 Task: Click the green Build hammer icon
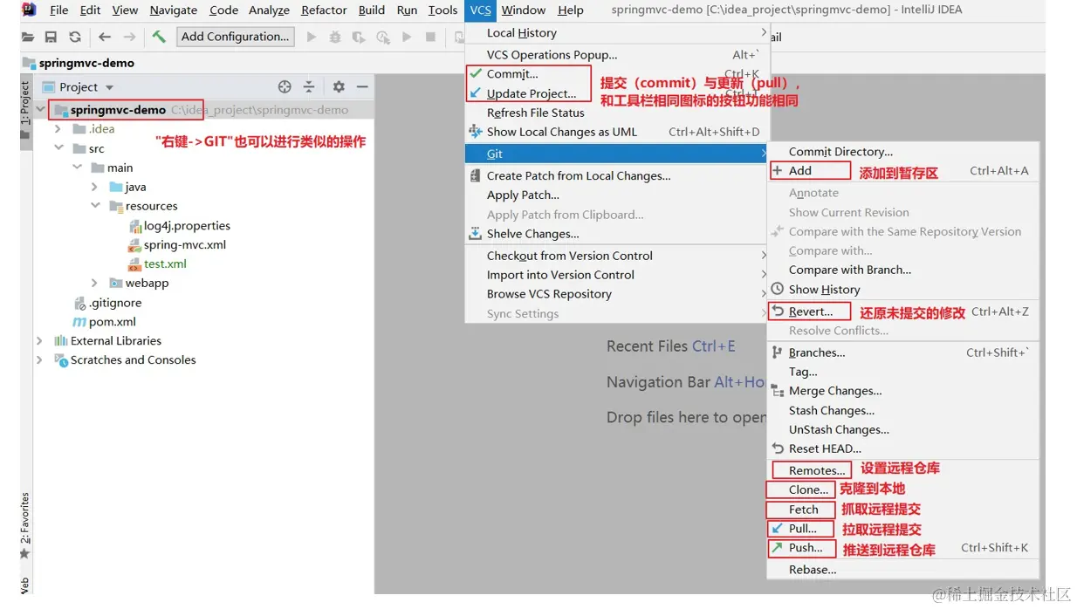(159, 37)
